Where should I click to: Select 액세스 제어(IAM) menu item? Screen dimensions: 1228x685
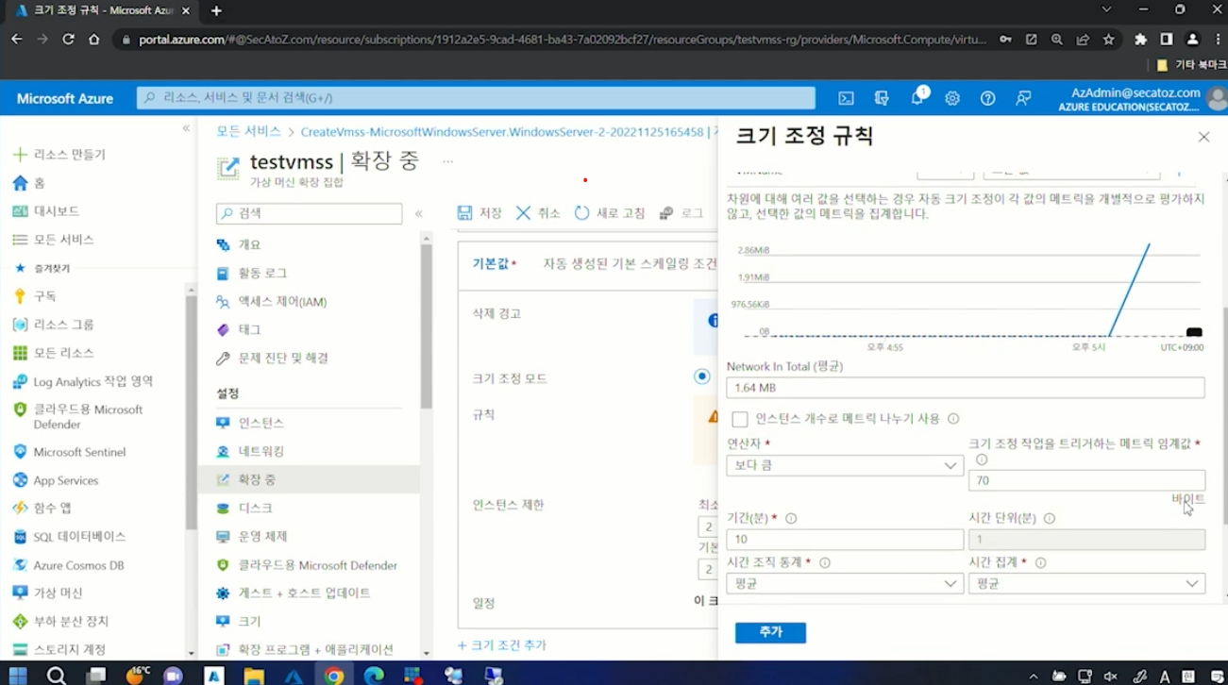282,301
